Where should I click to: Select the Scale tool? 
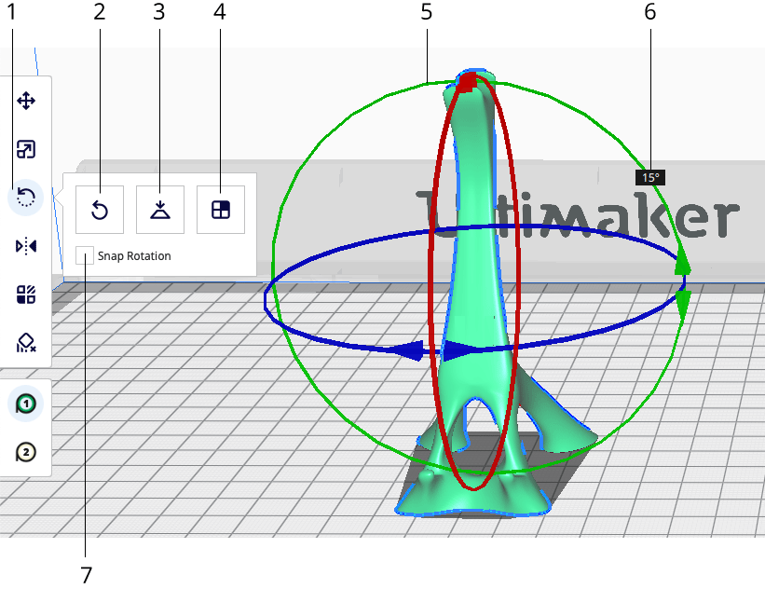coord(26,149)
